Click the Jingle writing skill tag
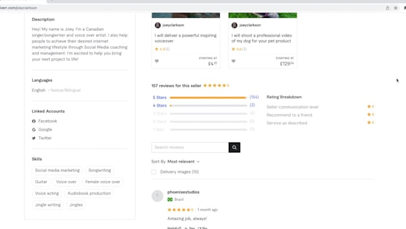 [48, 205]
